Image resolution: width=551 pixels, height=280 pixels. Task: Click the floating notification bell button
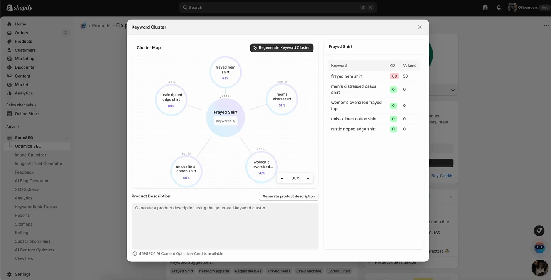tap(539, 231)
